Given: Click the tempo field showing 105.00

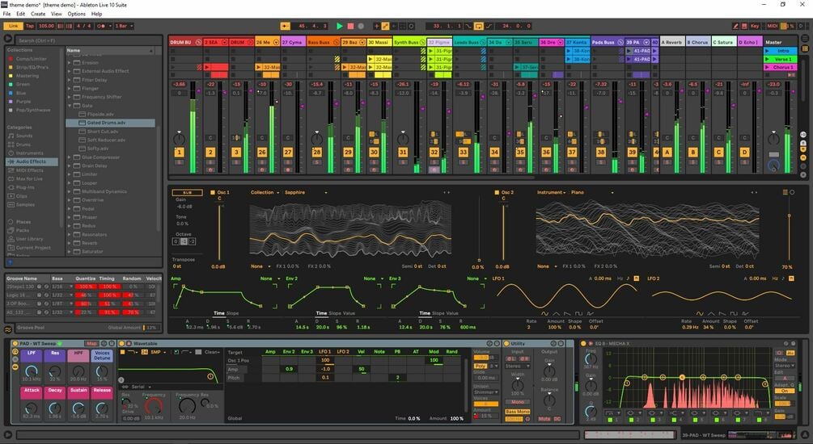Looking at the screenshot, I should pos(46,26).
